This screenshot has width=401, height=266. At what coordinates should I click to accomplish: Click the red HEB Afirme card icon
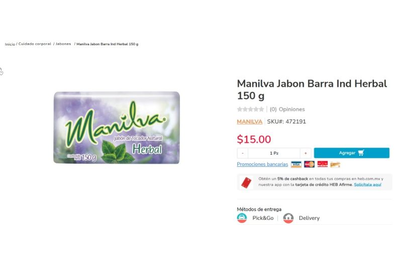click(x=246, y=183)
